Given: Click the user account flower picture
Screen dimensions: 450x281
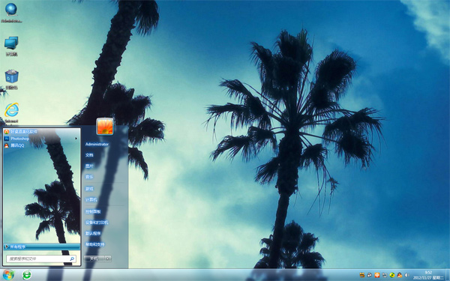Looking at the screenshot, I should (x=105, y=126).
